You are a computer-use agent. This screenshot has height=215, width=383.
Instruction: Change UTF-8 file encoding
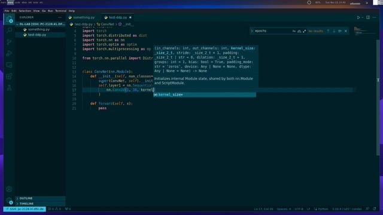tap(299, 209)
